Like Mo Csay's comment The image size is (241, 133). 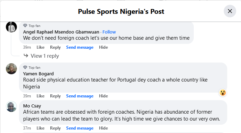point(40,128)
